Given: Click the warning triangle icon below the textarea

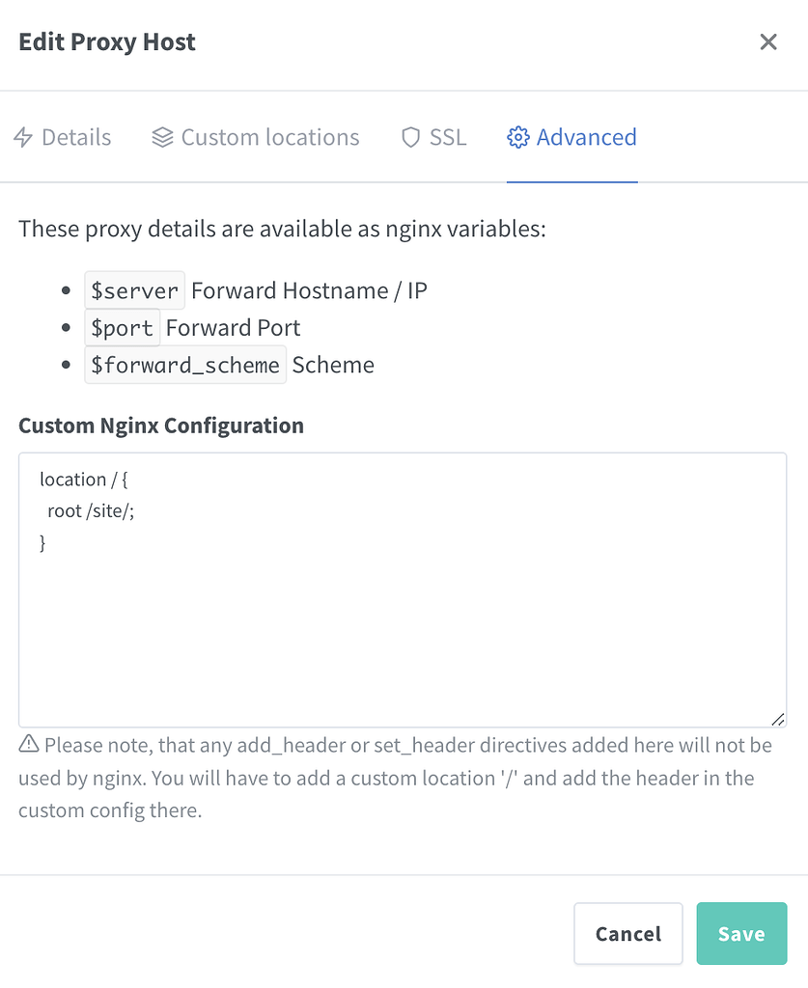Looking at the screenshot, I should pos(29,745).
